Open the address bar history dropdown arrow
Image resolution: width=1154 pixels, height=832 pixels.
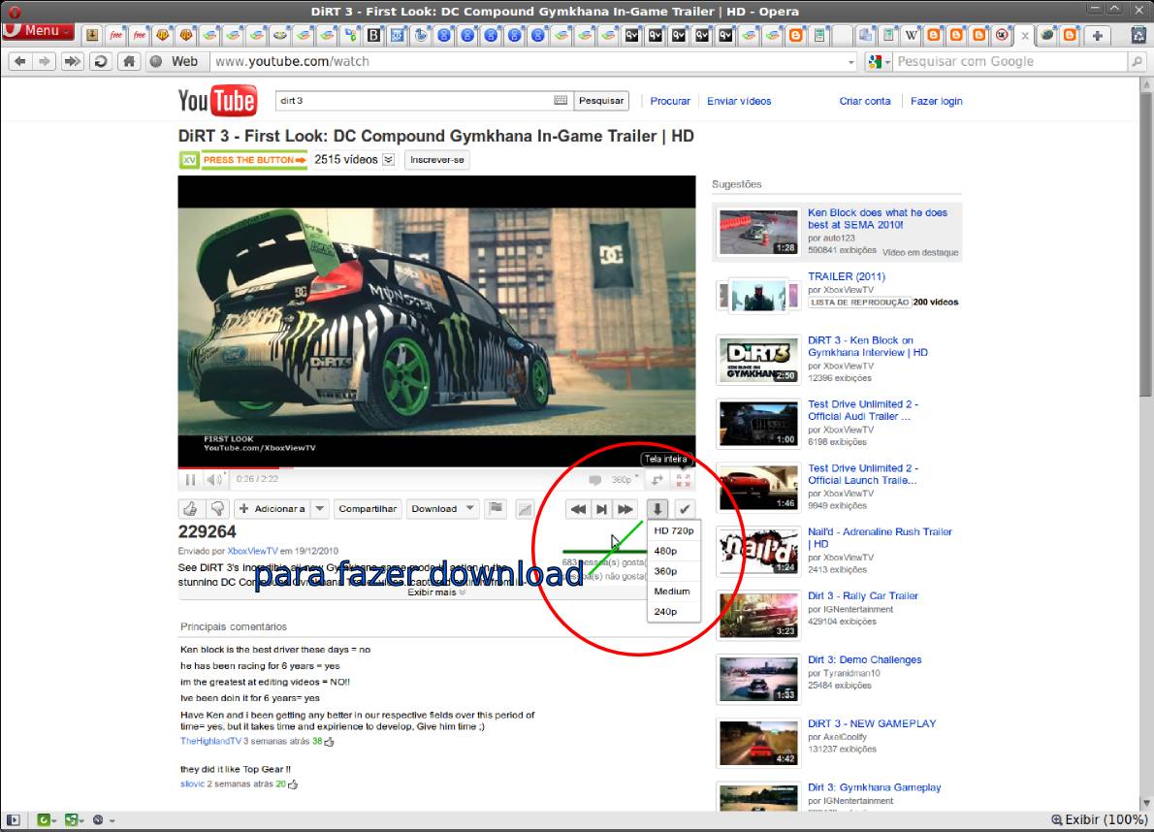(x=851, y=62)
